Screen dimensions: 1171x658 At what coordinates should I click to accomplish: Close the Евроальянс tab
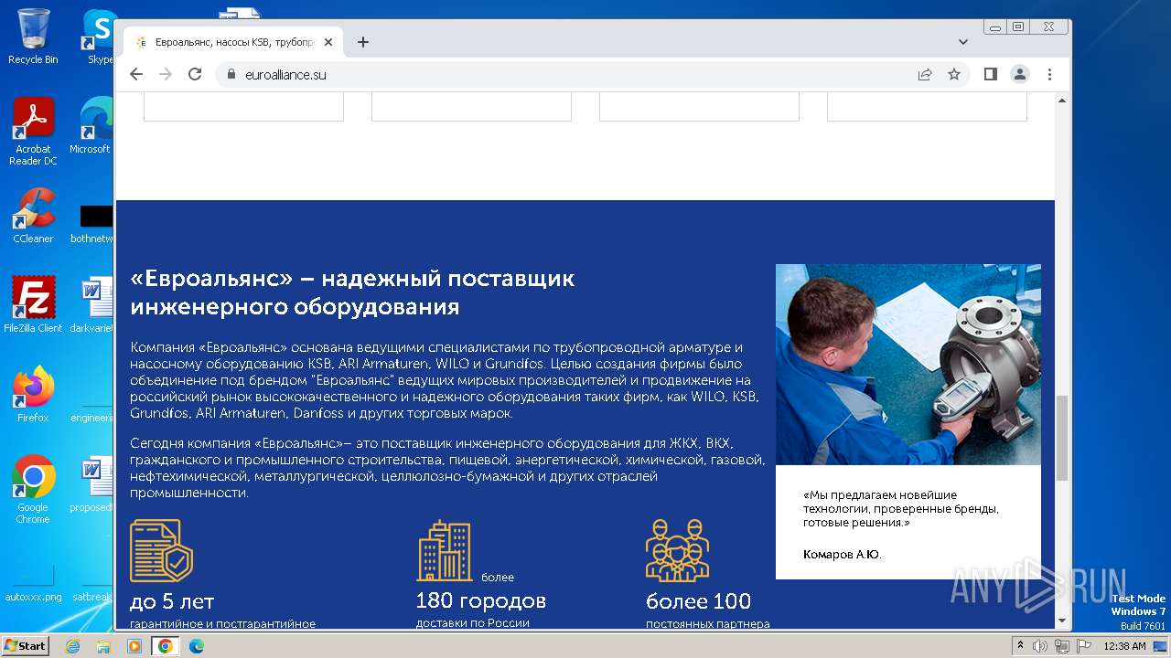click(328, 42)
